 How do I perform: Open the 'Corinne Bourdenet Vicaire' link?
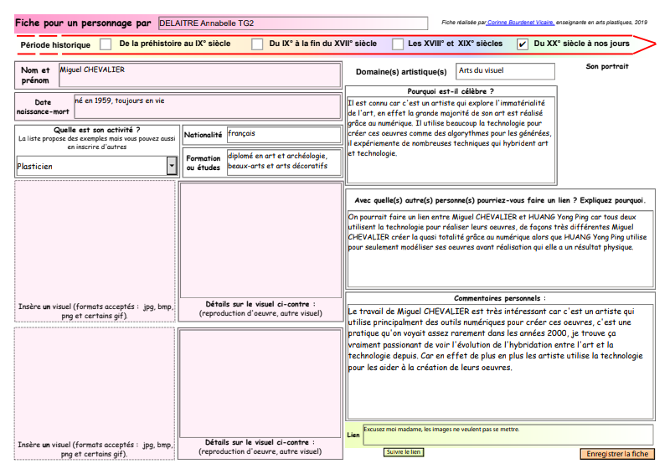[519, 23]
